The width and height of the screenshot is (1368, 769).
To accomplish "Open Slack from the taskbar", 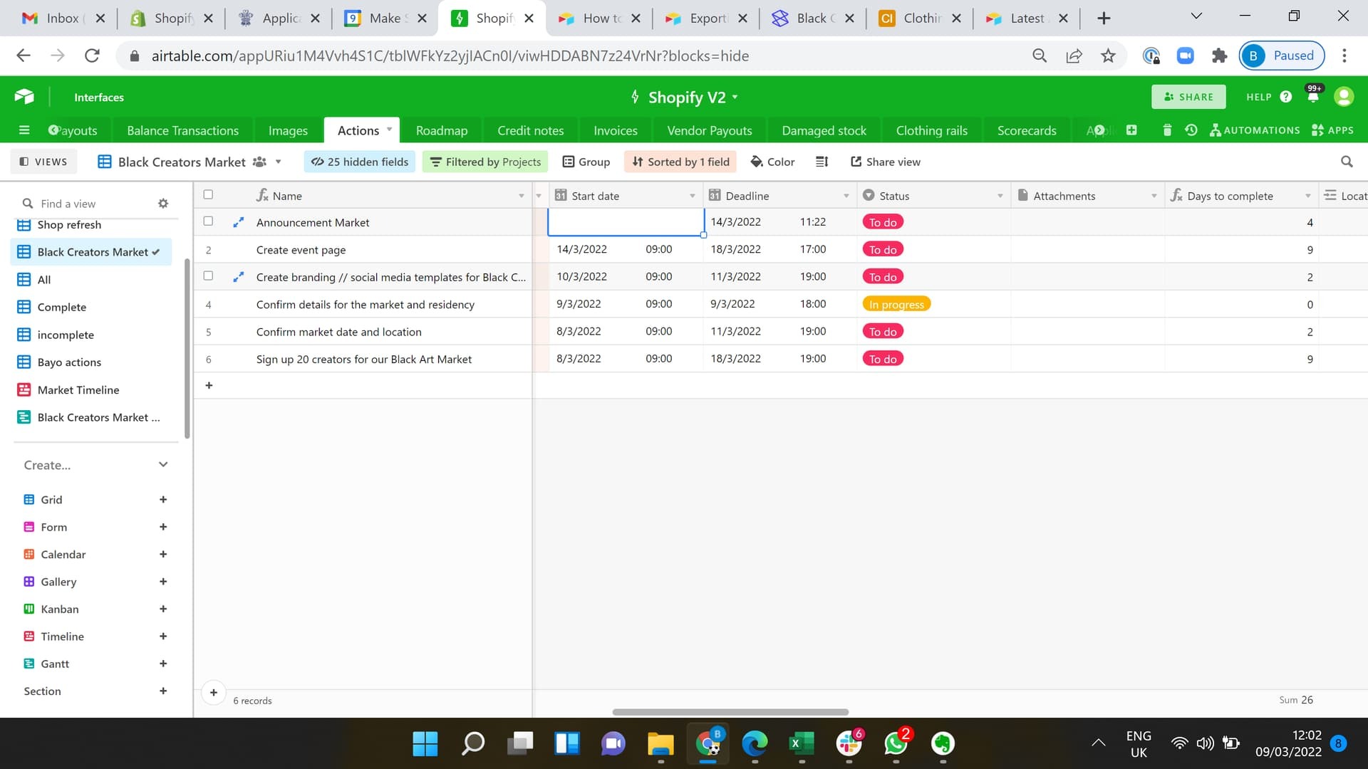I will [849, 743].
